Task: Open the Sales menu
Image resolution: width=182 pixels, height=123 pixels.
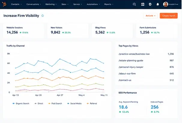Action: 65,4
